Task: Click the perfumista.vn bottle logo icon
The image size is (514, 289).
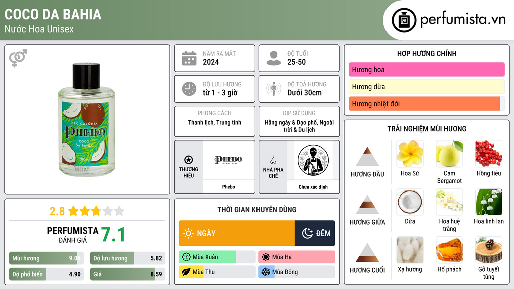Action: tap(404, 20)
